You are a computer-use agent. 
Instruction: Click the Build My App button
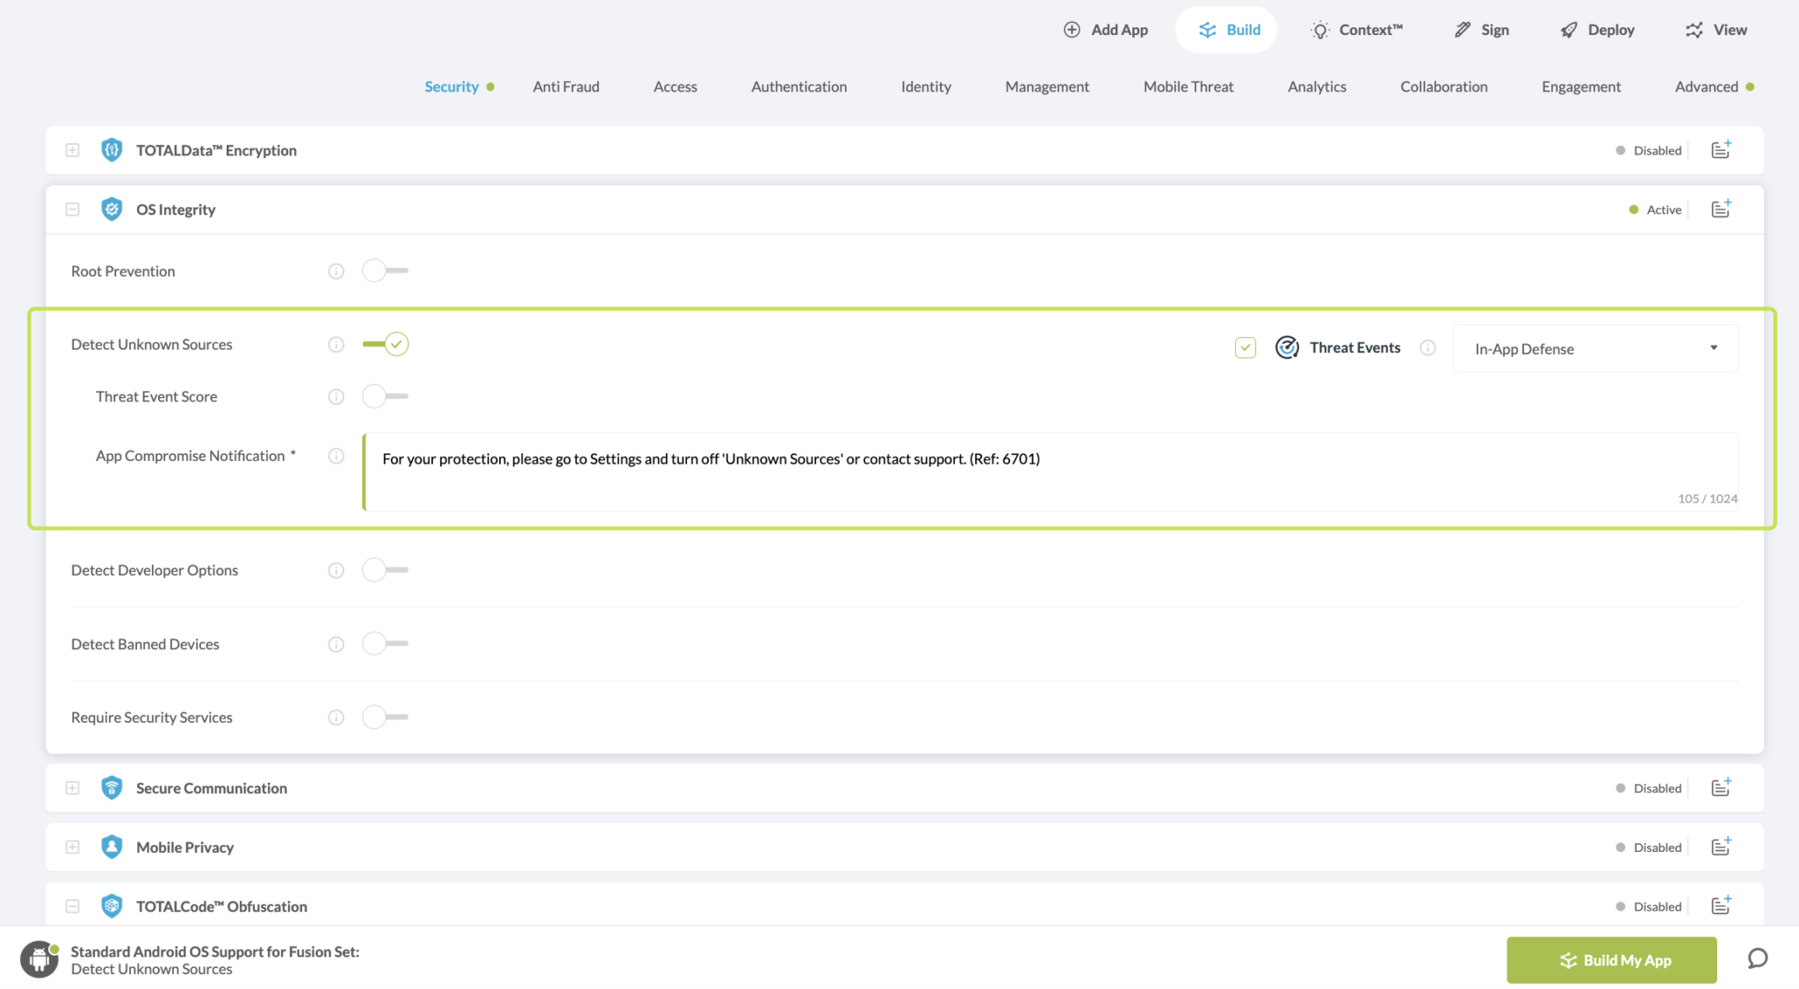[1611, 960]
